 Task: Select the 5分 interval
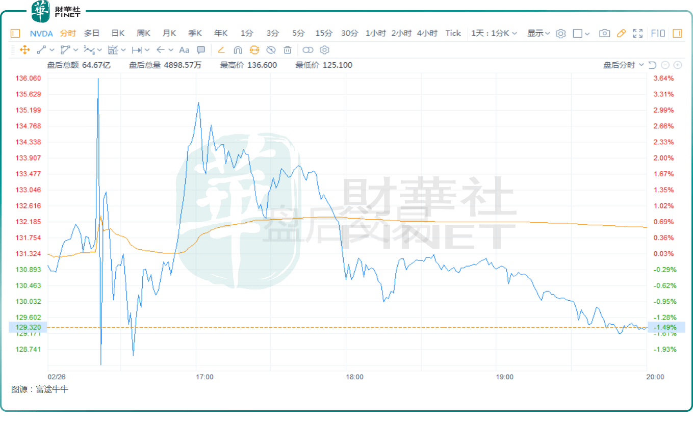[298, 33]
